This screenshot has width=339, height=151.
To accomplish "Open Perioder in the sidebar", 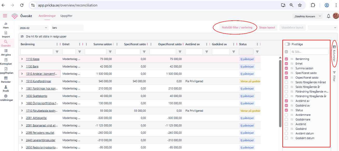I will 6,80.
